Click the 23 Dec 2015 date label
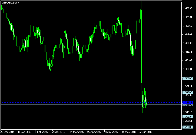The height and width of the screenshot is (135, 196). 8,132
